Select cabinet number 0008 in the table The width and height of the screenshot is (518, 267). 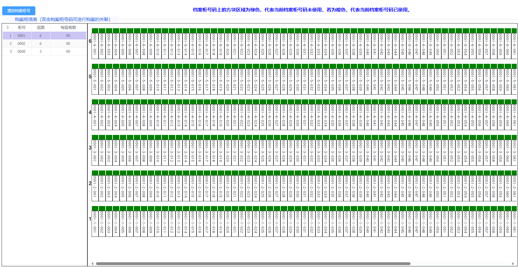point(21,51)
